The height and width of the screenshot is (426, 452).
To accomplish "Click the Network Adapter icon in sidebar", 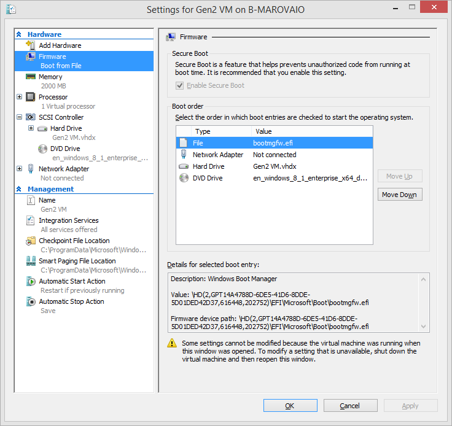I will pyautogui.click(x=31, y=169).
